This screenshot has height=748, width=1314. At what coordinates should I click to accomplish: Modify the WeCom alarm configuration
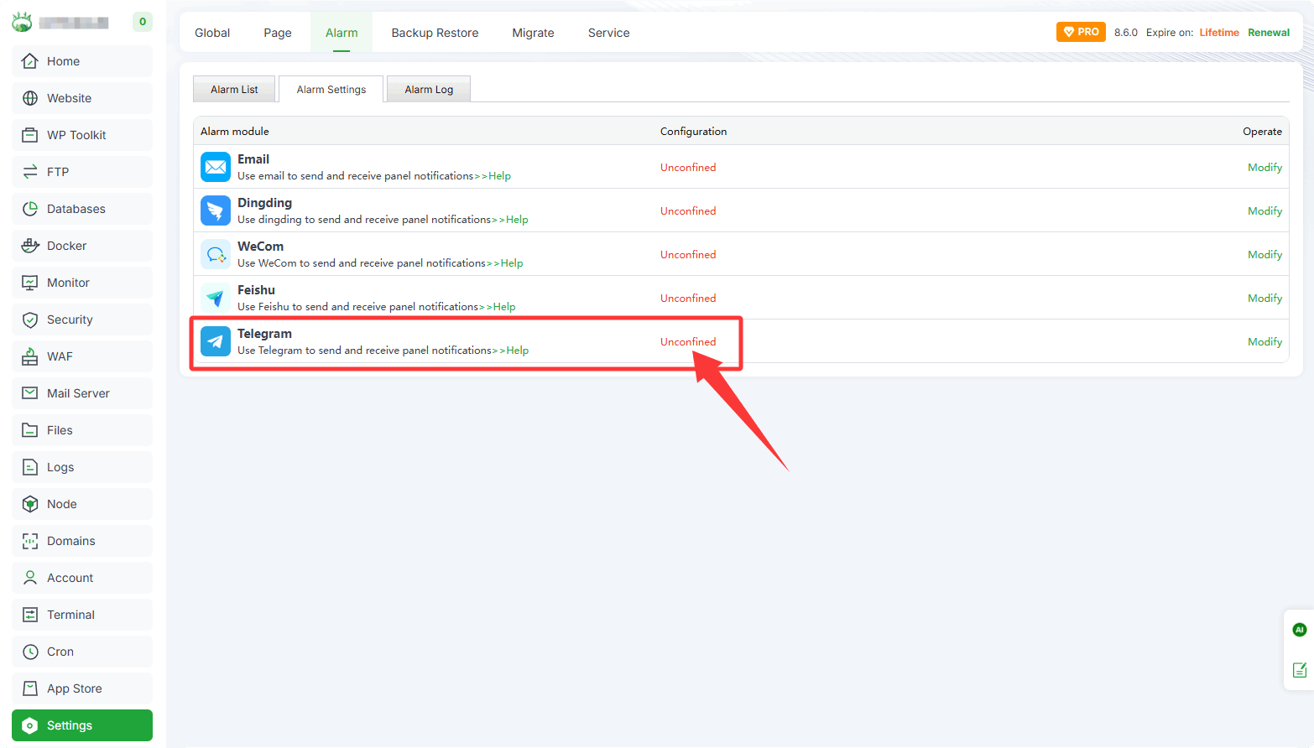tap(1264, 254)
